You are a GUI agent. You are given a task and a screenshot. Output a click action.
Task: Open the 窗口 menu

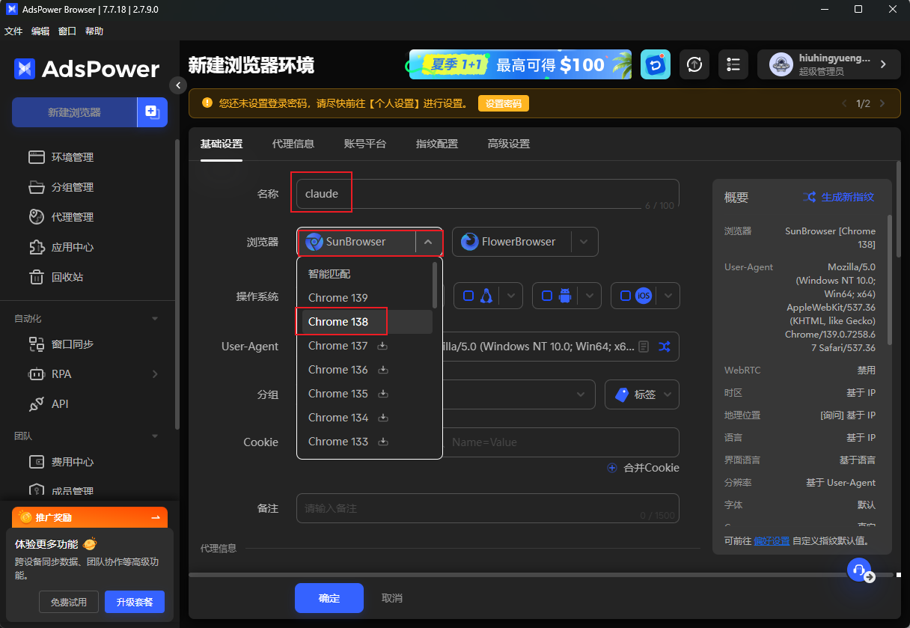pyautogui.click(x=67, y=31)
